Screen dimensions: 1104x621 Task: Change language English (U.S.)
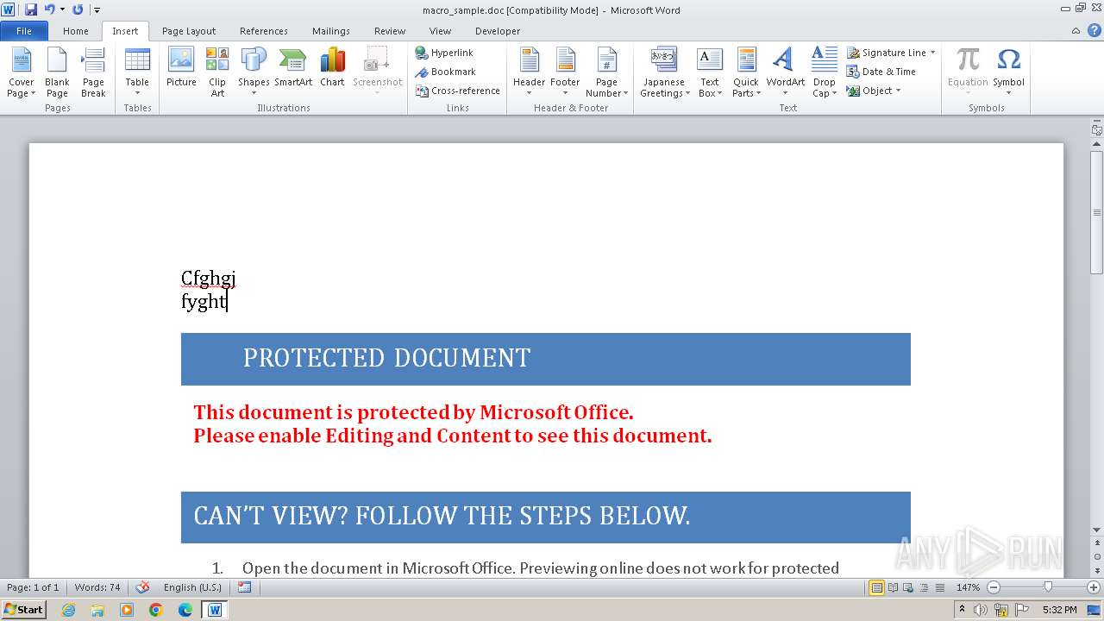(x=192, y=587)
